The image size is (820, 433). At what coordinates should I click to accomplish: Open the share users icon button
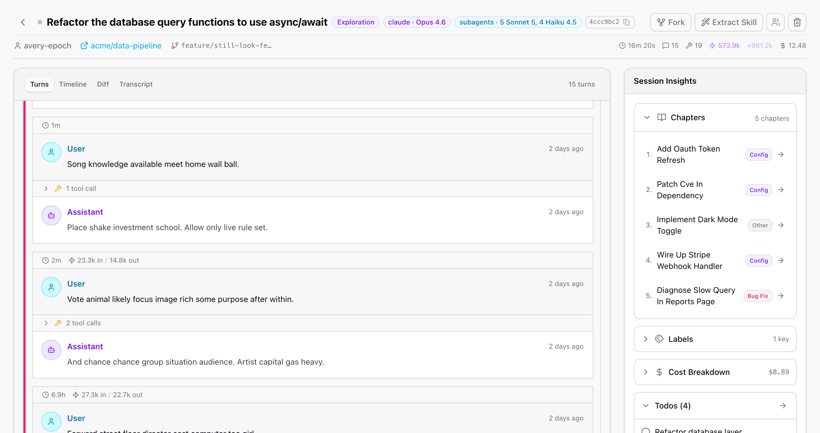pyautogui.click(x=775, y=22)
